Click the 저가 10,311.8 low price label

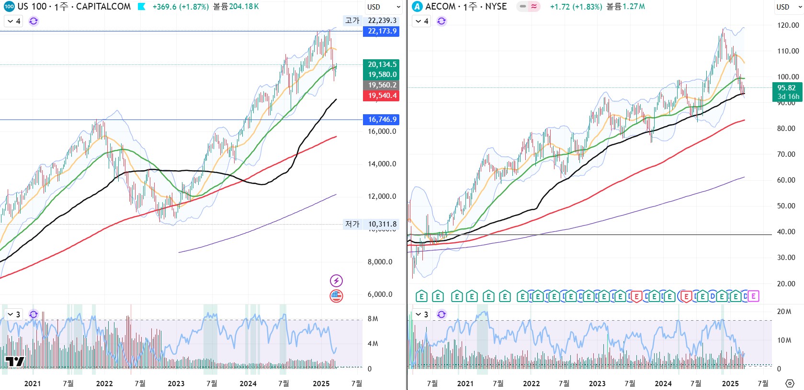(371, 224)
